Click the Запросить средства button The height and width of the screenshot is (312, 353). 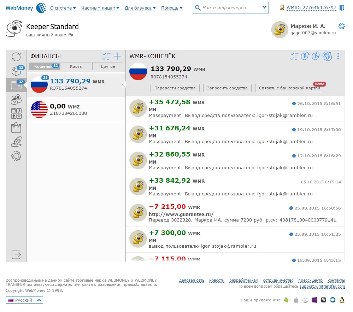227,88
